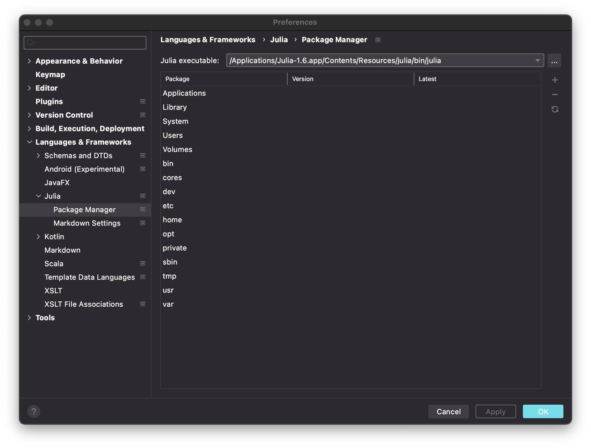
Task: Open help with the question mark icon
Action: pyautogui.click(x=34, y=411)
